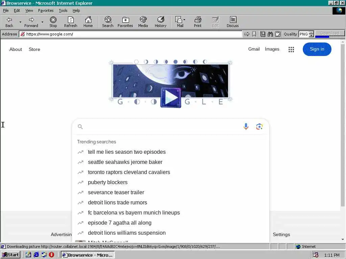This screenshot has height=259, width=346.
Task: Click the address bar URL field
Action: (131, 34)
